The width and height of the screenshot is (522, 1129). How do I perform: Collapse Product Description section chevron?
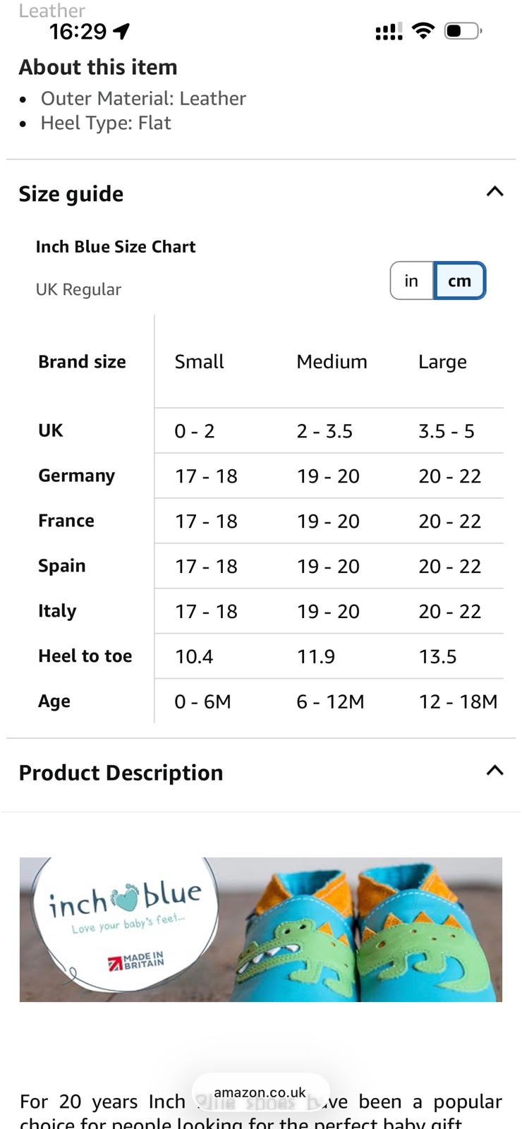tap(494, 771)
